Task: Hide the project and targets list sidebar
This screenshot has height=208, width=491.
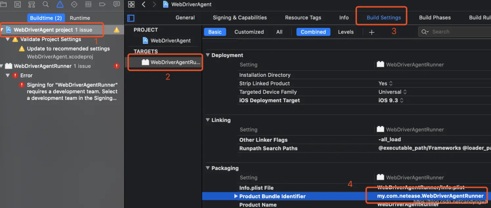Action: (x=131, y=18)
